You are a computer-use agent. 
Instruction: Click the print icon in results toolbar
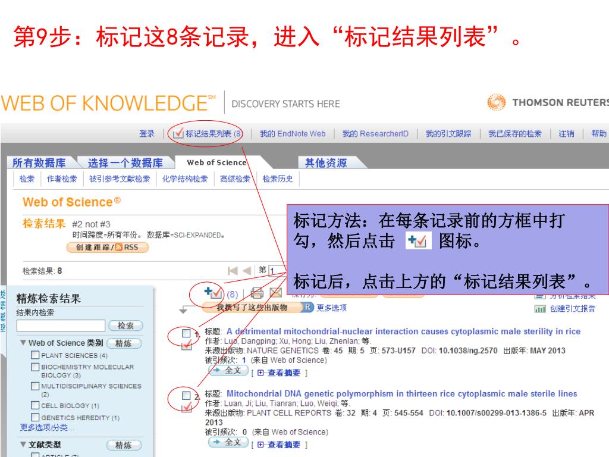[x=257, y=293]
